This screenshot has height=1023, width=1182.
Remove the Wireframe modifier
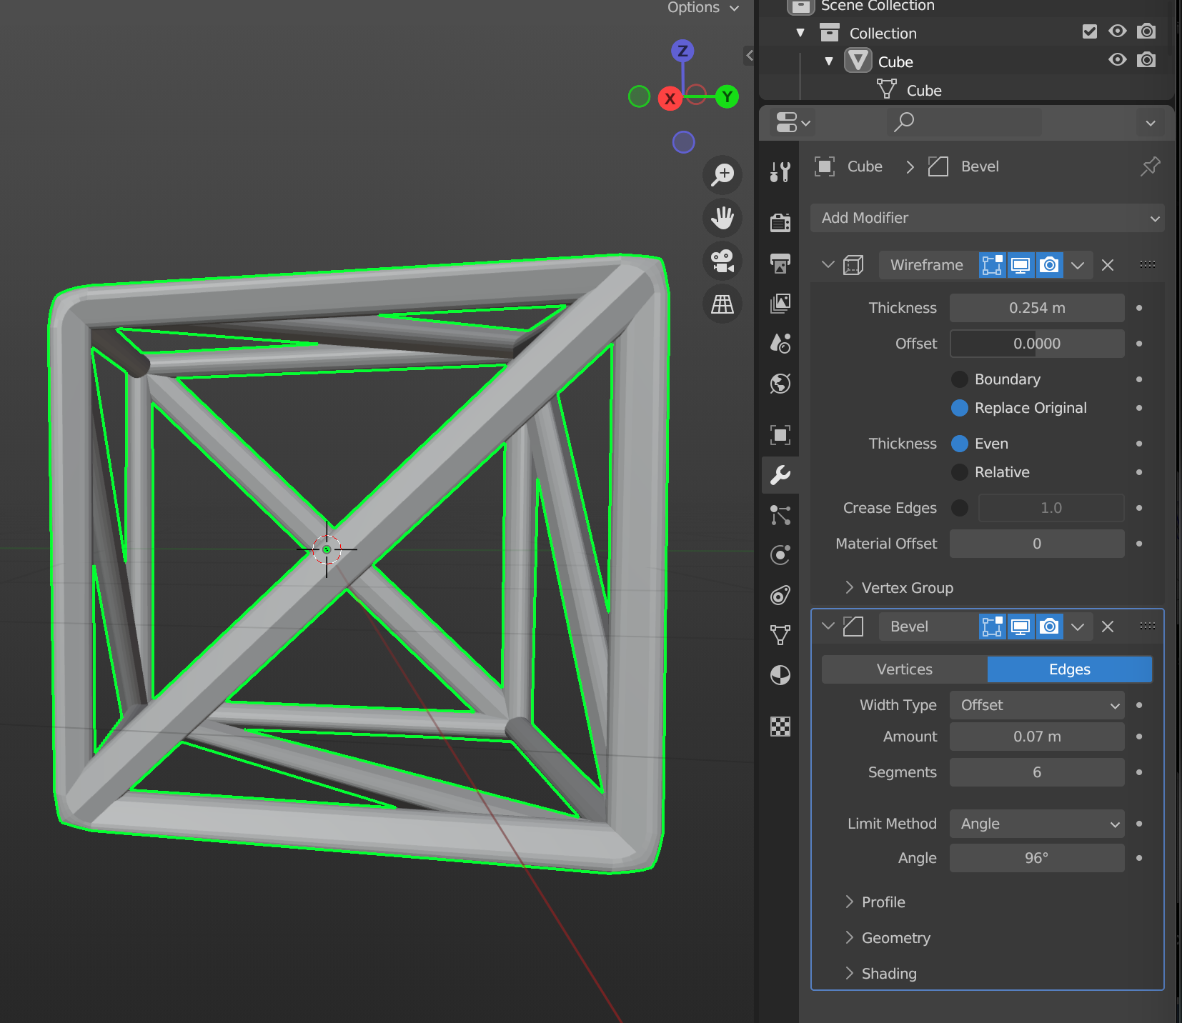coord(1108,265)
